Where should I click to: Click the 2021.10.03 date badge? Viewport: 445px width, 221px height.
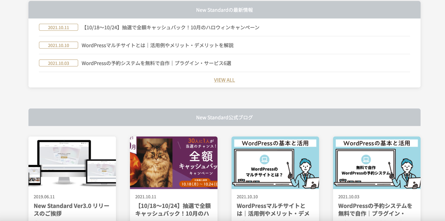pos(58,63)
